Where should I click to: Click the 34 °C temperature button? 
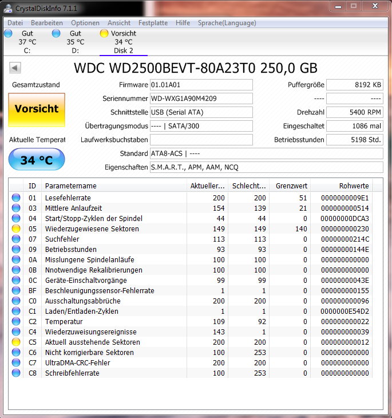(37, 159)
